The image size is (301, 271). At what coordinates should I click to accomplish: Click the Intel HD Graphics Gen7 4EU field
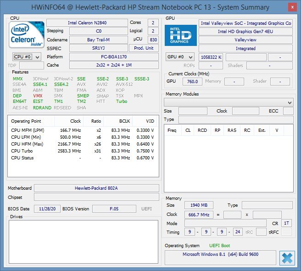245,32
